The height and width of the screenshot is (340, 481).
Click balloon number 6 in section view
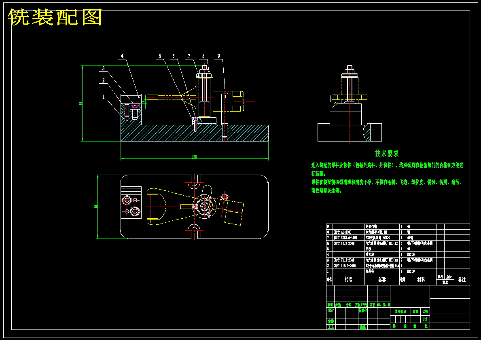(173, 56)
